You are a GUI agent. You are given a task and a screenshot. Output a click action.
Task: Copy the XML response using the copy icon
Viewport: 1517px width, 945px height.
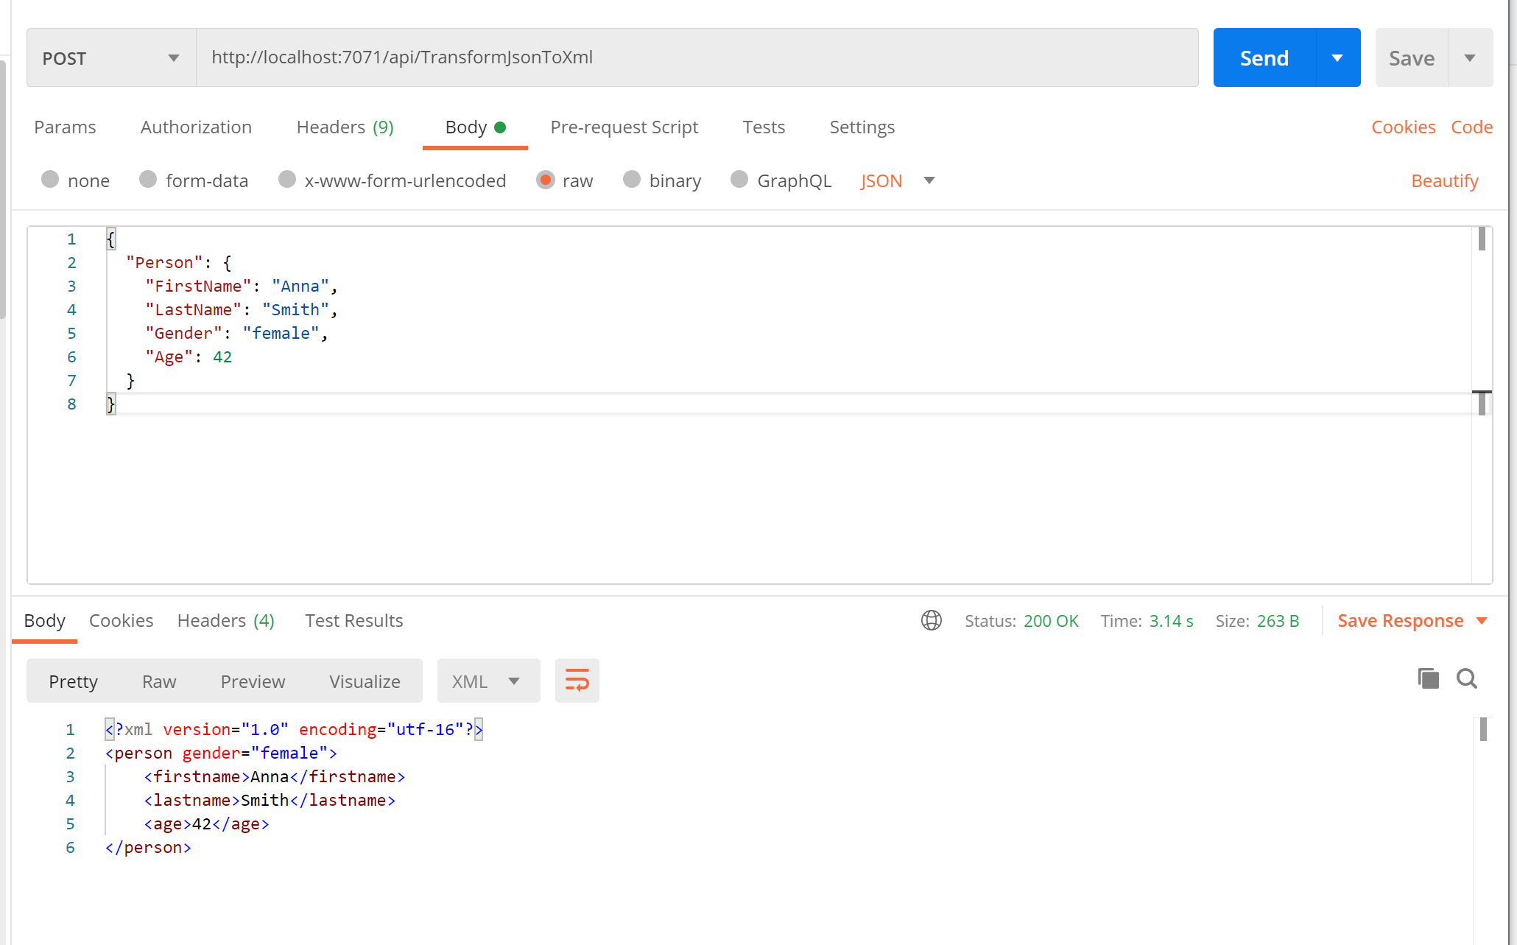pos(1428,678)
